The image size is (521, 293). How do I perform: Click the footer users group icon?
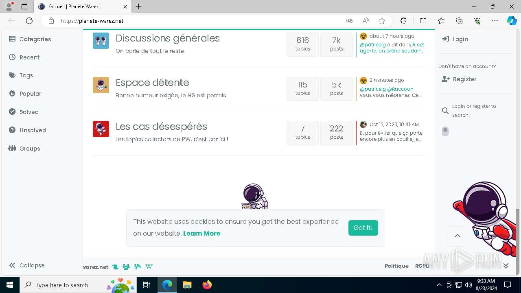(x=126, y=267)
